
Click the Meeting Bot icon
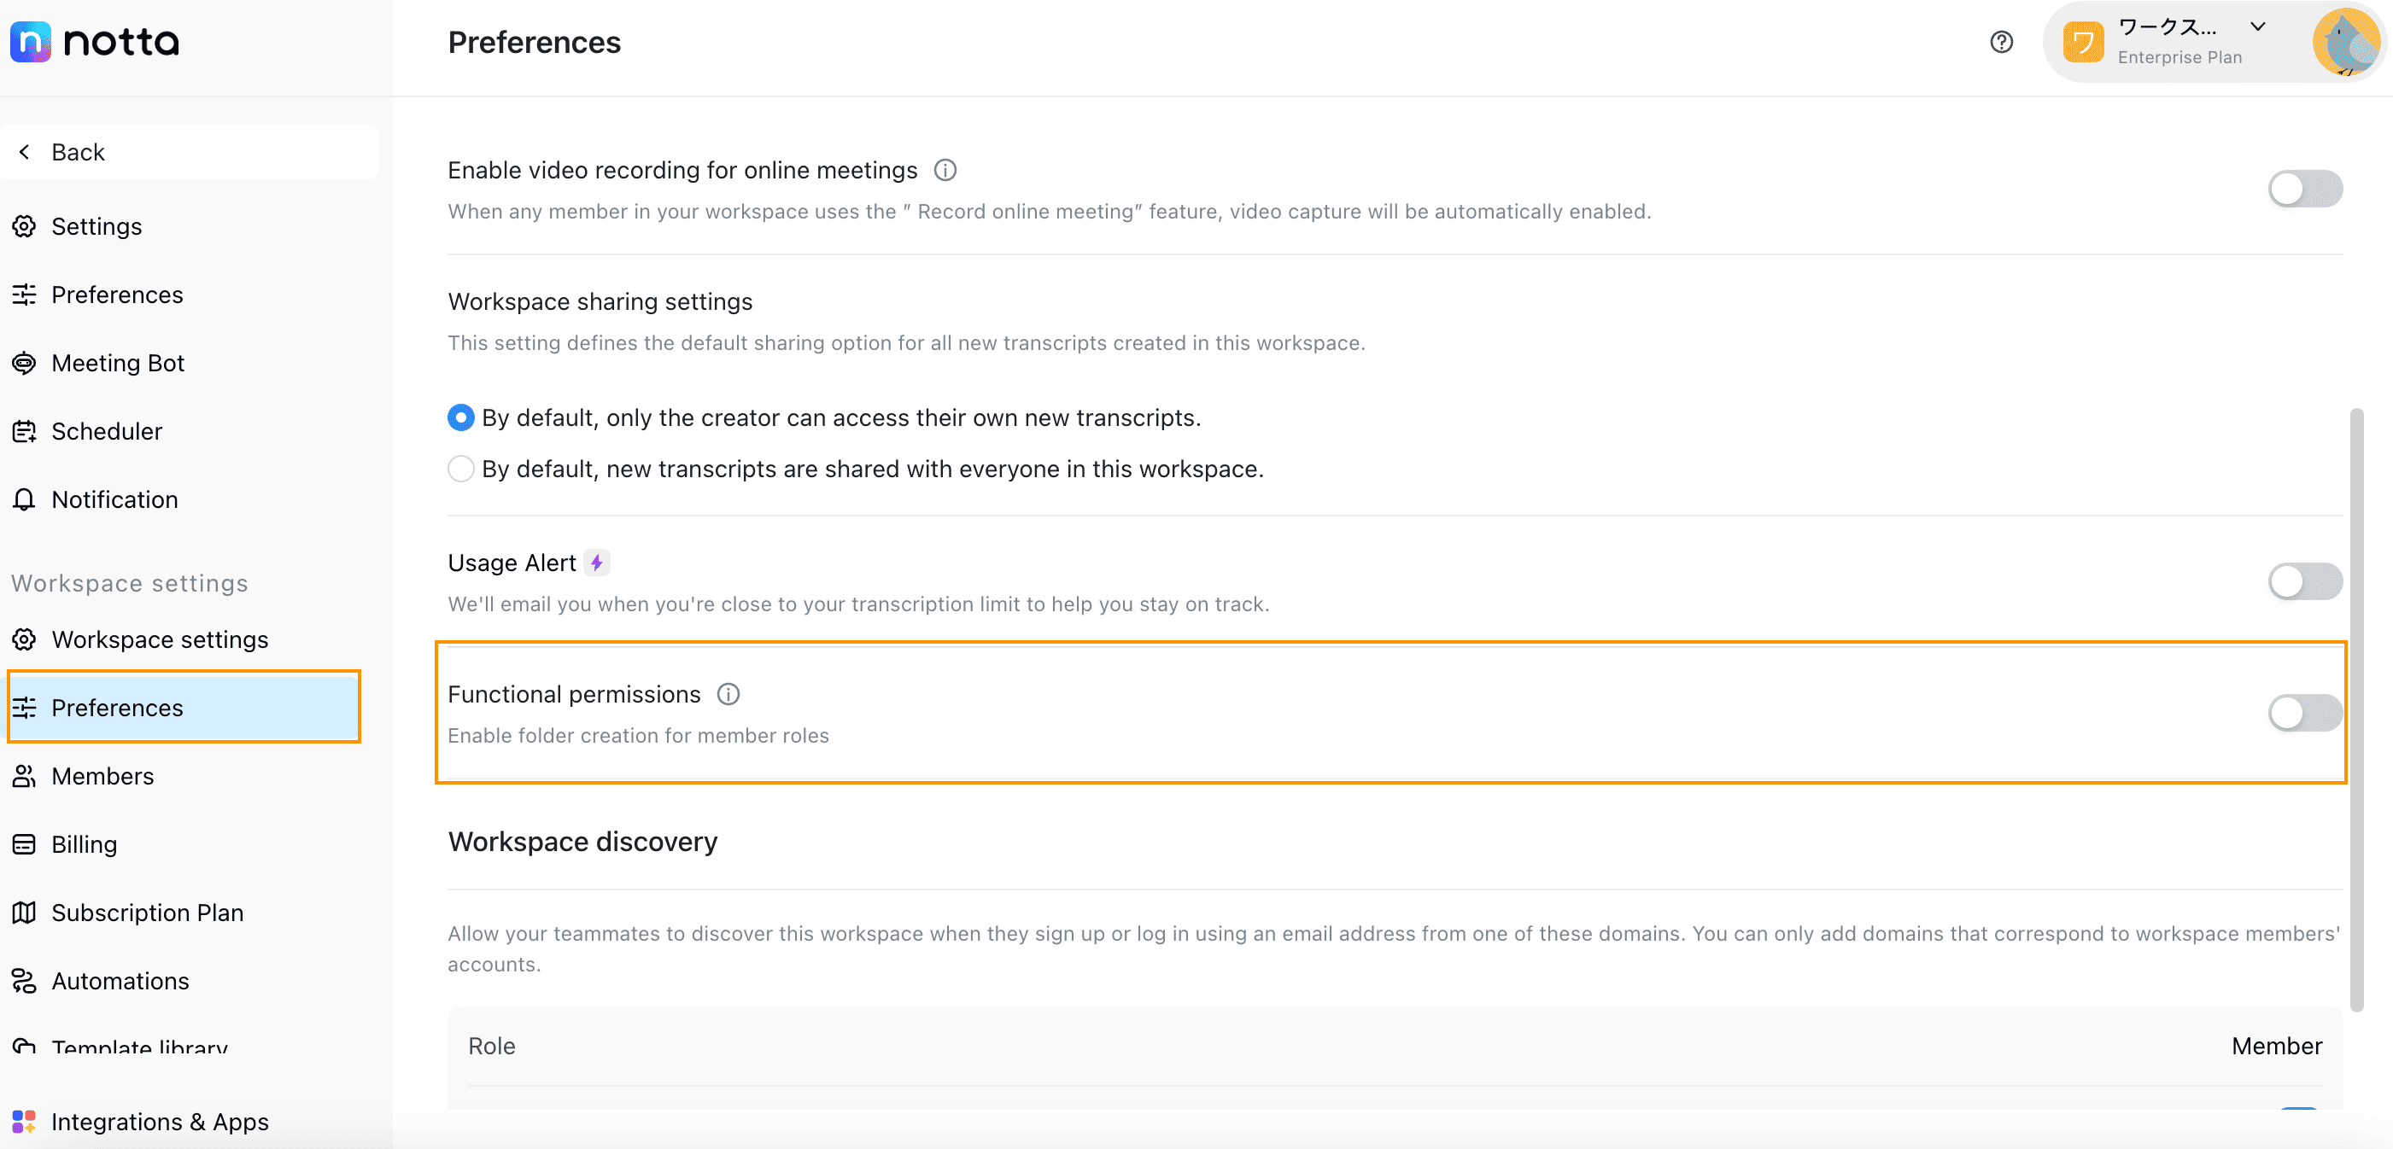click(x=24, y=362)
